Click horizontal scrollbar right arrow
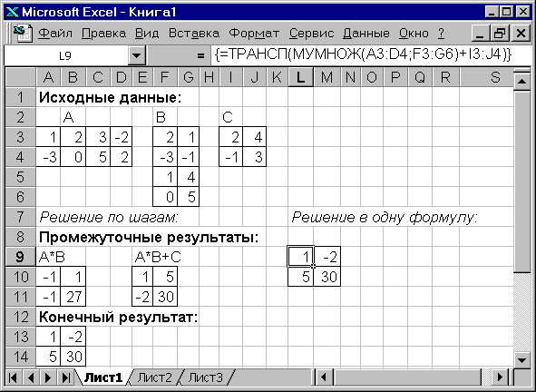 500,377
